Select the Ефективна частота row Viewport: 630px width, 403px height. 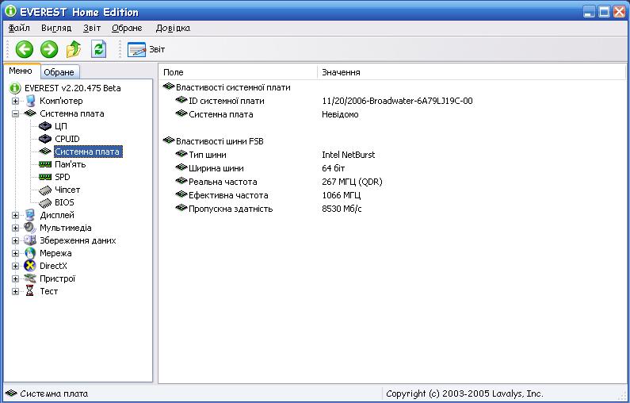[x=228, y=195]
